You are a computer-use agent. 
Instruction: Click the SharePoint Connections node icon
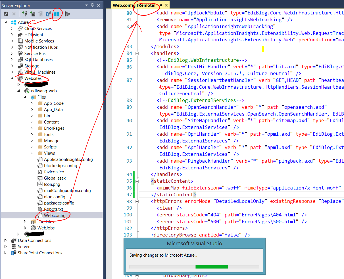(x=14, y=253)
